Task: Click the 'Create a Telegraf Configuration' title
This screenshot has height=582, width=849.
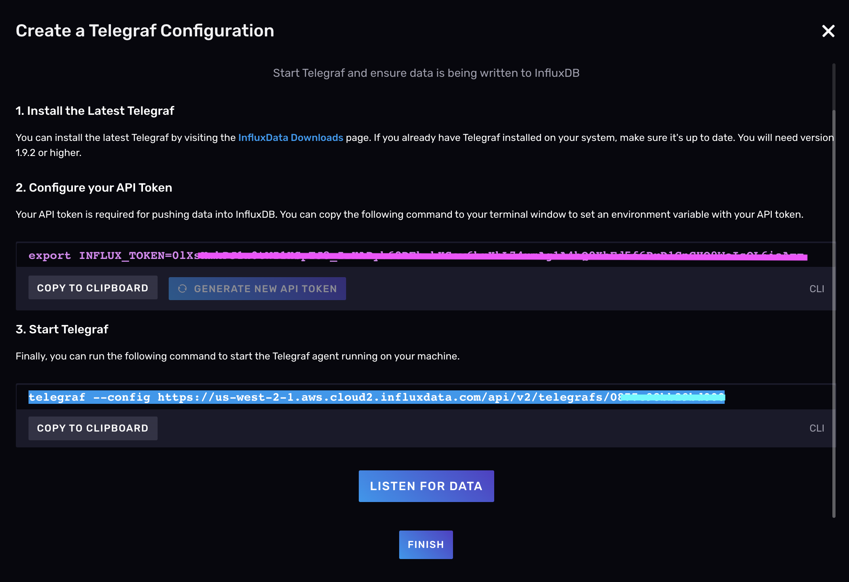Action: [x=145, y=31]
